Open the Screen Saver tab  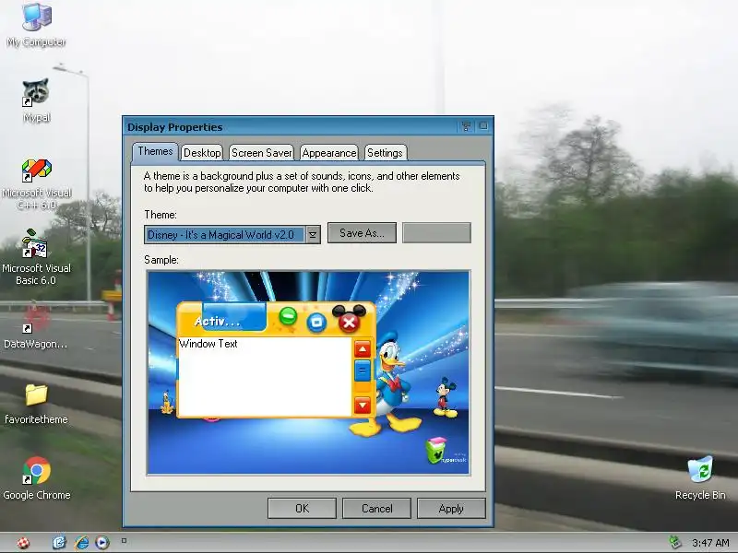(262, 153)
